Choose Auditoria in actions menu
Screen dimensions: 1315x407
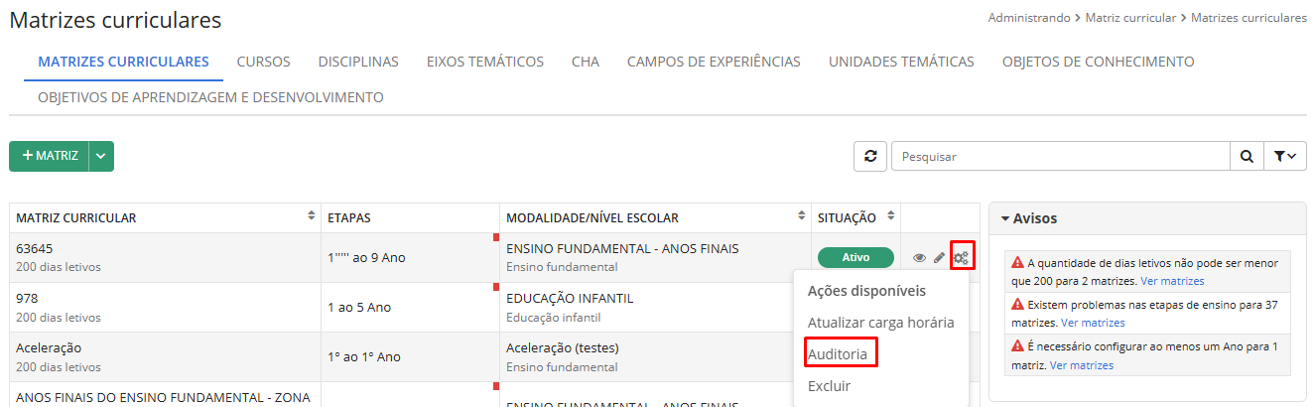[838, 354]
